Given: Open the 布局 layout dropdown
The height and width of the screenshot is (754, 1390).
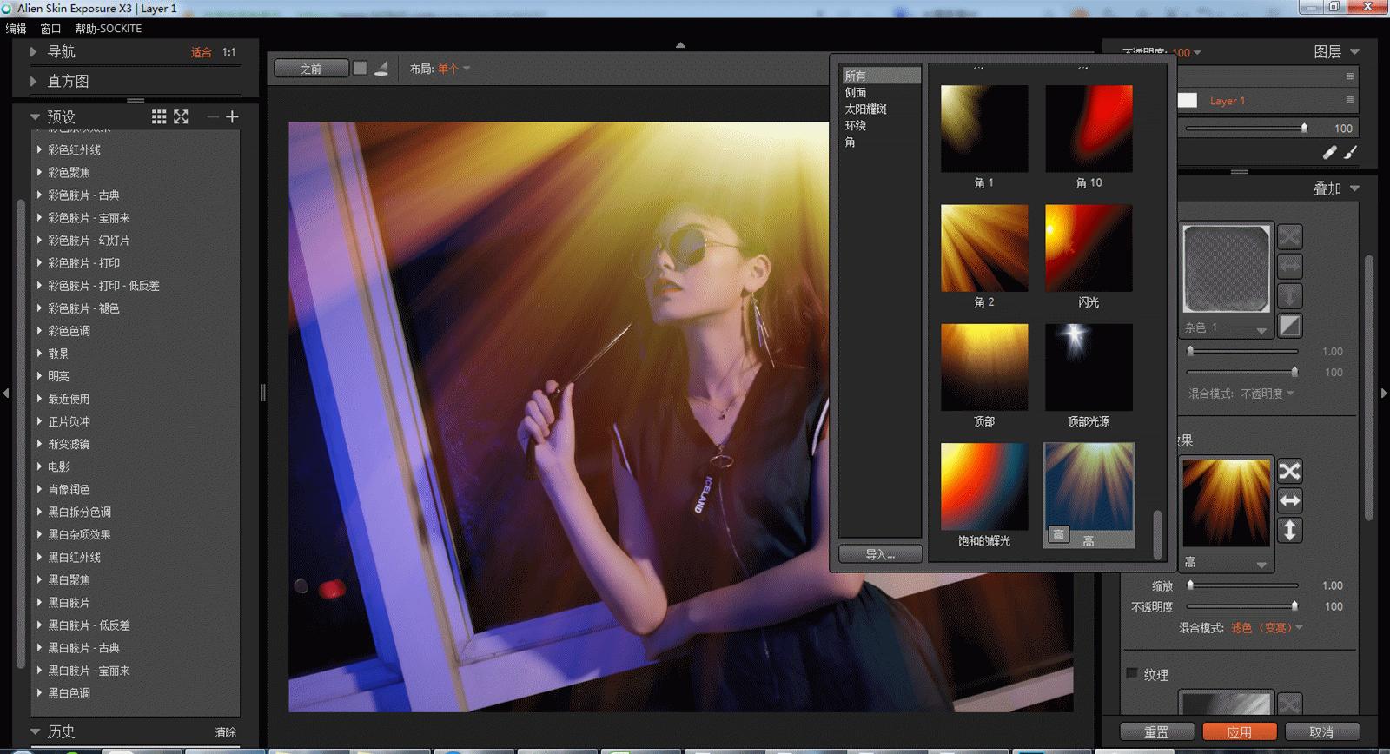Looking at the screenshot, I should click(x=452, y=69).
